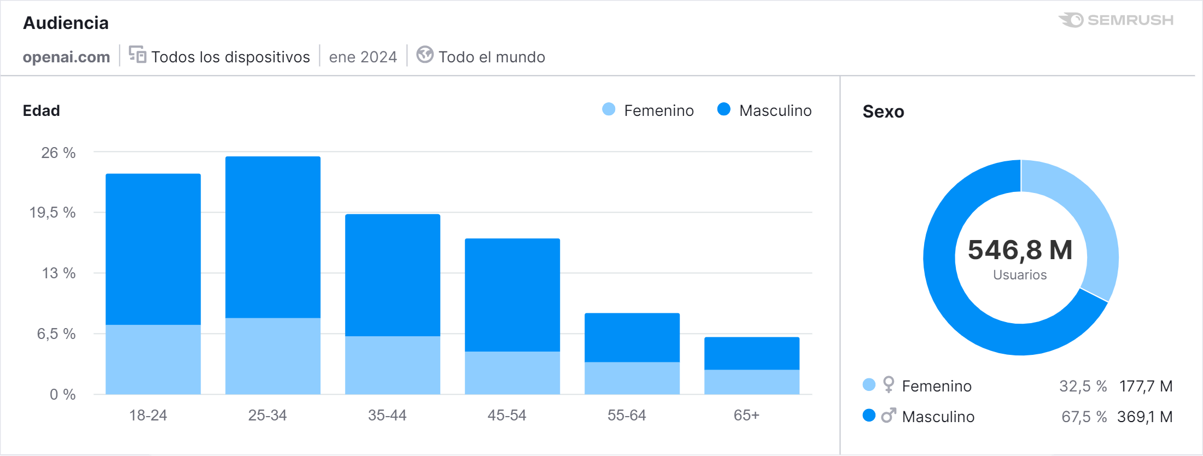Screen dimensions: 1203x456
Task: Click the Semrush logo
Action: (x=1116, y=20)
